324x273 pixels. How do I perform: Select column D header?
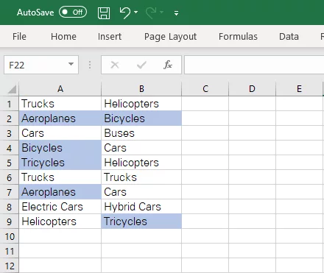click(x=252, y=89)
